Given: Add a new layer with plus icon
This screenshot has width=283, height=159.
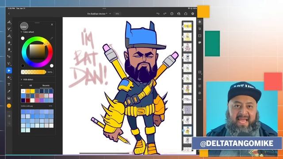Looking at the screenshot, I should click(x=200, y=72).
